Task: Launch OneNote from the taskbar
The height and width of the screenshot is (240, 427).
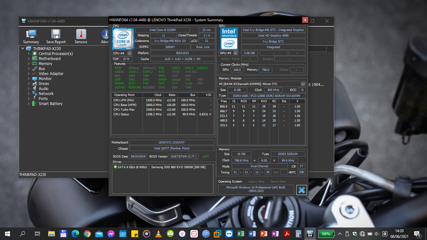Action: pyautogui.click(x=275, y=233)
